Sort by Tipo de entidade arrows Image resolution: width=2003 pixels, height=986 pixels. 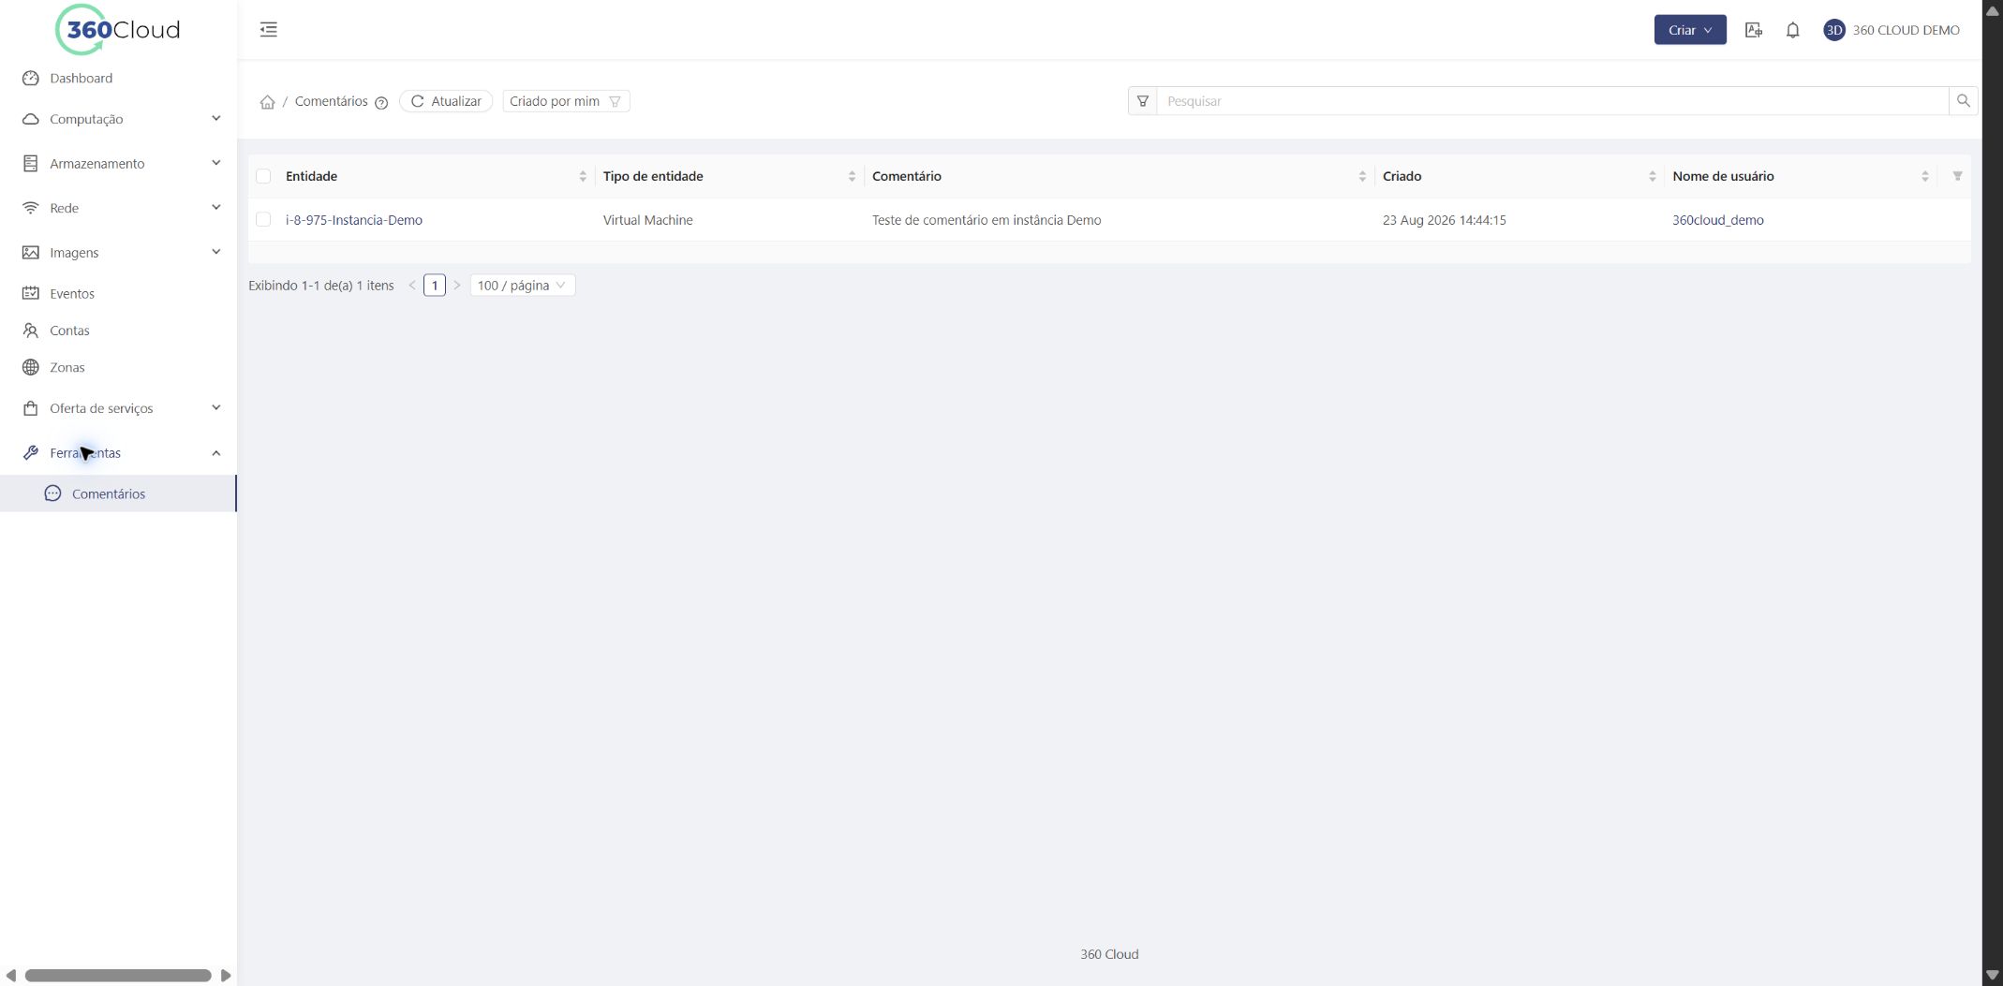point(852,176)
